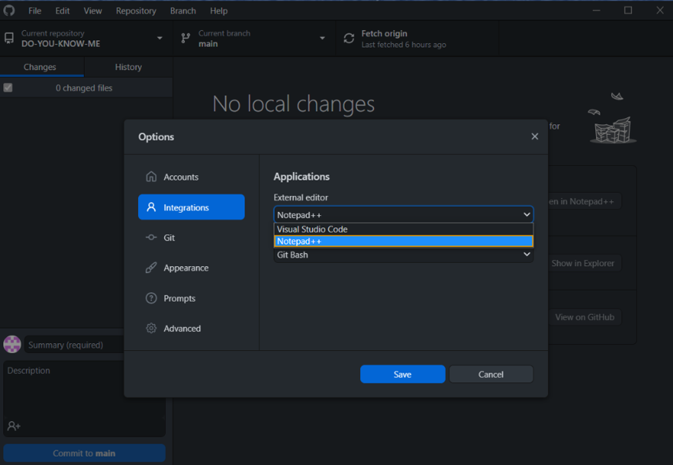Click the add co-authors icon

pyautogui.click(x=14, y=426)
